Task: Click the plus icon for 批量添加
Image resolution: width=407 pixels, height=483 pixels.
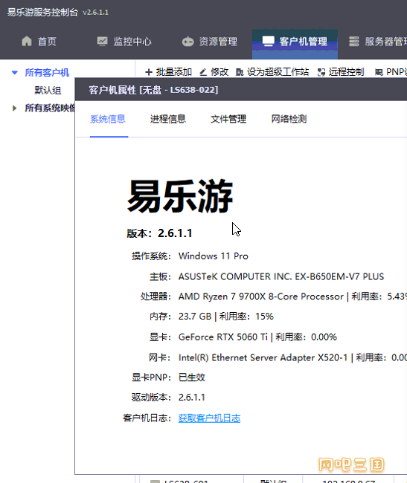Action: [149, 72]
